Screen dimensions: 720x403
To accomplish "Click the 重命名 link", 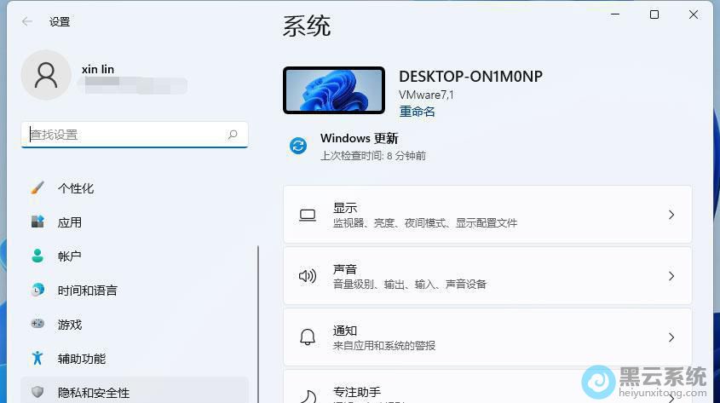I will coord(417,112).
